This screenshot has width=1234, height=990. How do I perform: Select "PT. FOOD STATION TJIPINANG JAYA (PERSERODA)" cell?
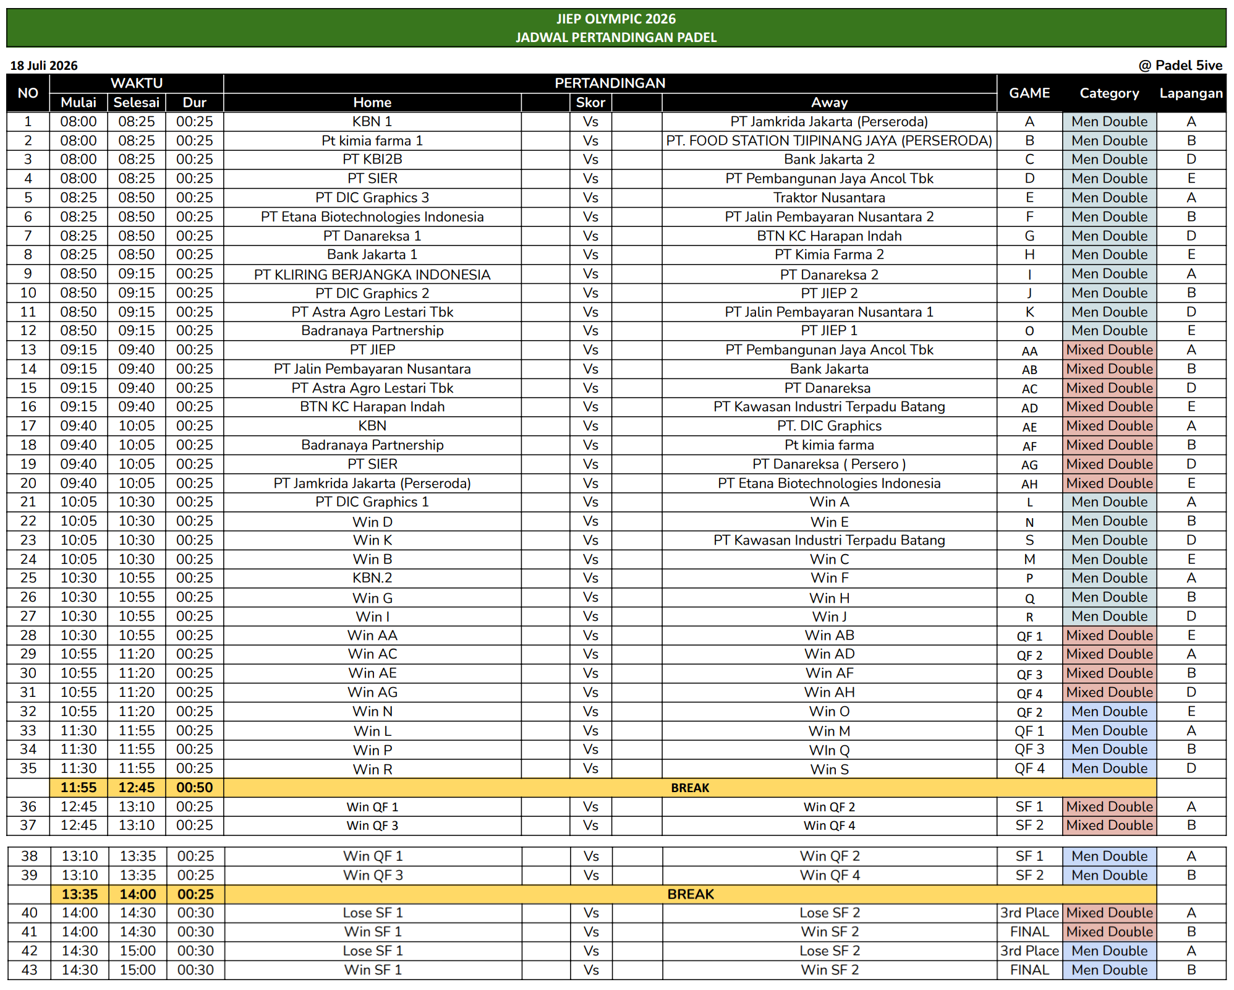(x=829, y=141)
